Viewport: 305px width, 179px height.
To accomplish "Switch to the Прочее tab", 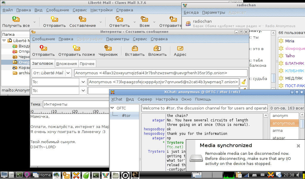I will tap(87, 64).
